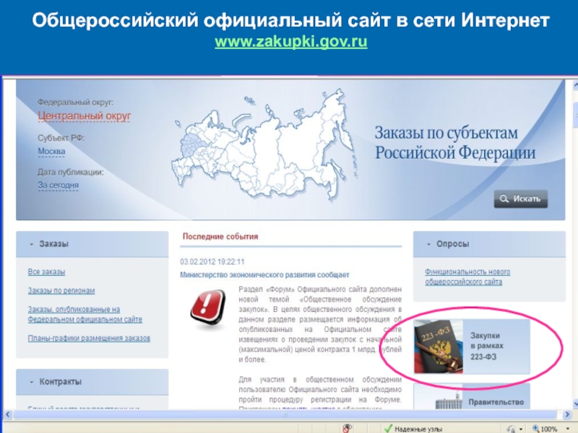Open Функциональность нового общероссийского сайта poll

point(467,276)
